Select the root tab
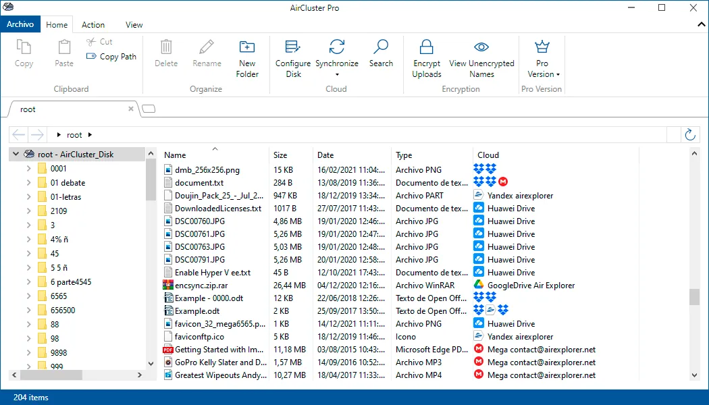Image resolution: width=709 pixels, height=405 pixels. (72, 109)
